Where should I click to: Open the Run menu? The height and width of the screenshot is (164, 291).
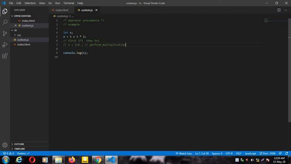(58, 3)
